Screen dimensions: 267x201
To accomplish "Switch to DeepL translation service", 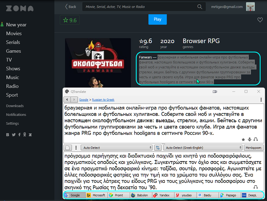I will pyautogui.click(x=252, y=195).
